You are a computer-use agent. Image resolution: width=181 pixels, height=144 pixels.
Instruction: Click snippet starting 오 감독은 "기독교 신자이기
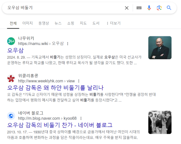(81, 97)
